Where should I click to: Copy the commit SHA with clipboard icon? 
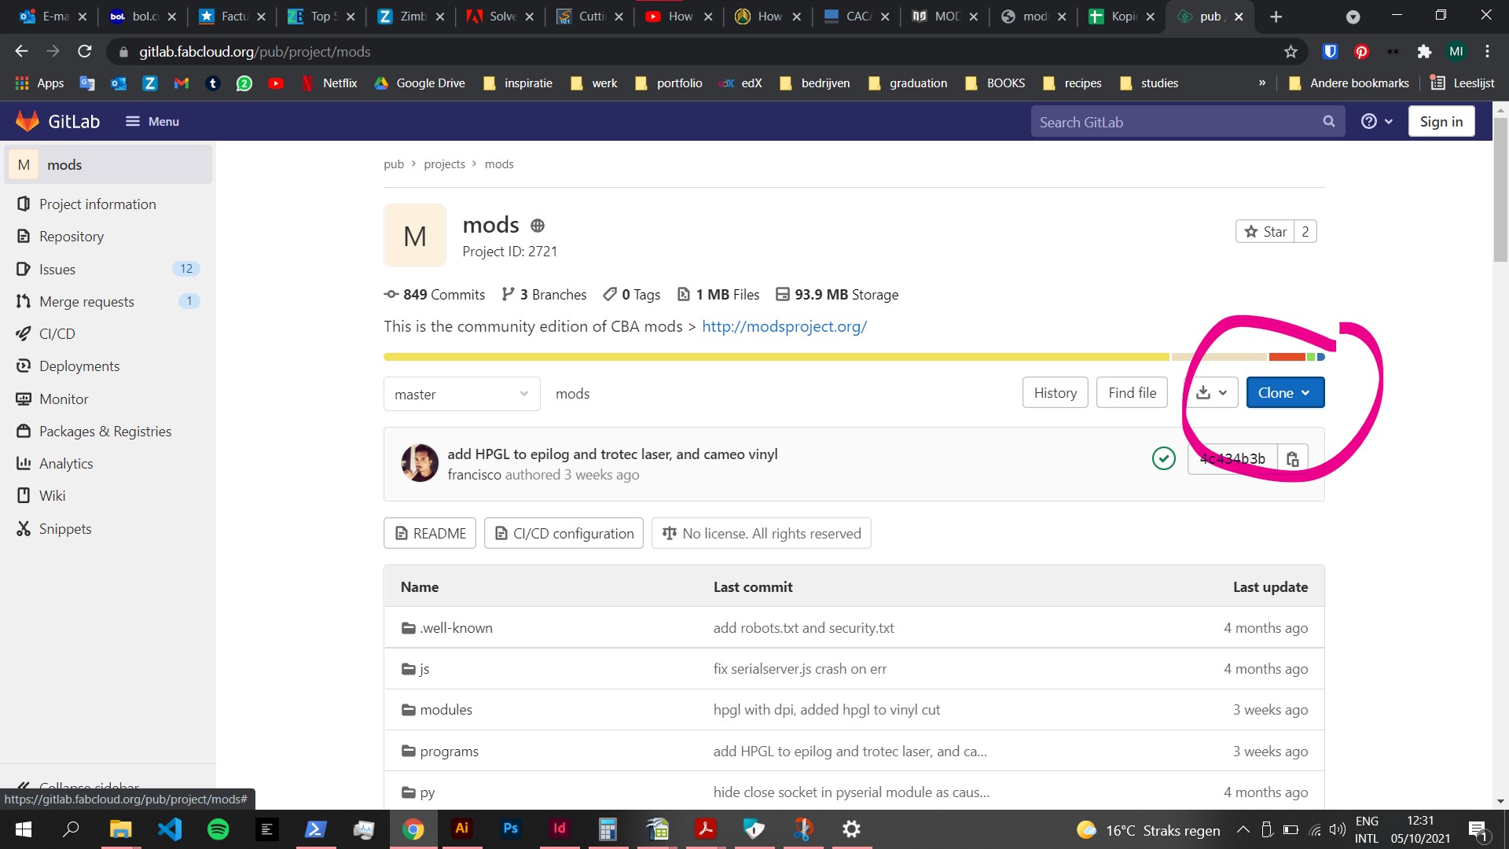(x=1292, y=458)
